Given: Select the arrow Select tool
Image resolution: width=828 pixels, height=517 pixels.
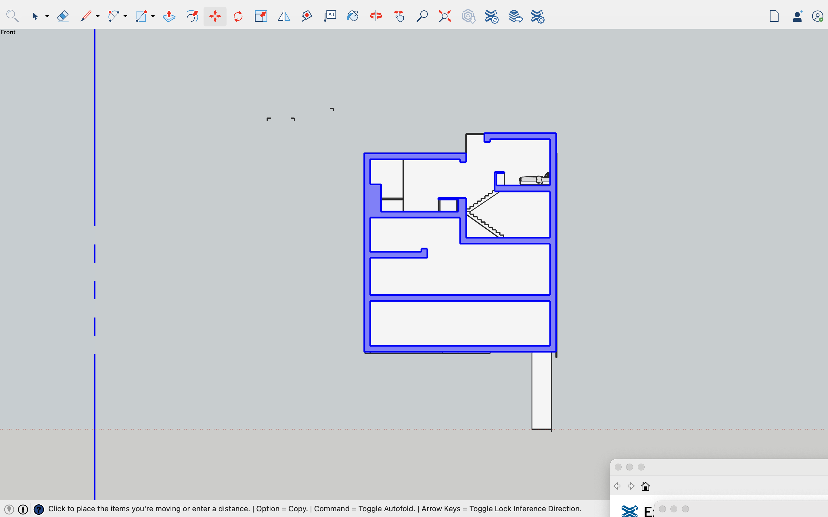Looking at the screenshot, I should pyautogui.click(x=35, y=16).
